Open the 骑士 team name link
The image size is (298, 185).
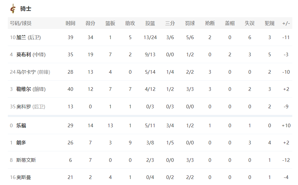click(x=26, y=9)
